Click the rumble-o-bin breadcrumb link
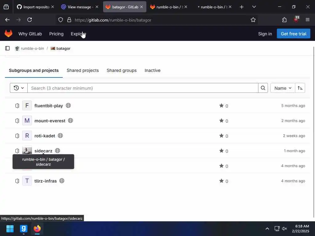Image resolution: width=315 pixels, height=236 pixels. pyautogui.click(x=32, y=48)
